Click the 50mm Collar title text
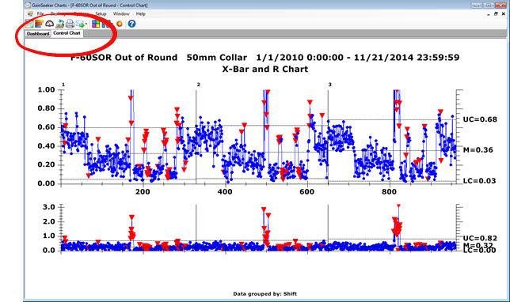Viewport: 510px width, 302px height. 217,58
